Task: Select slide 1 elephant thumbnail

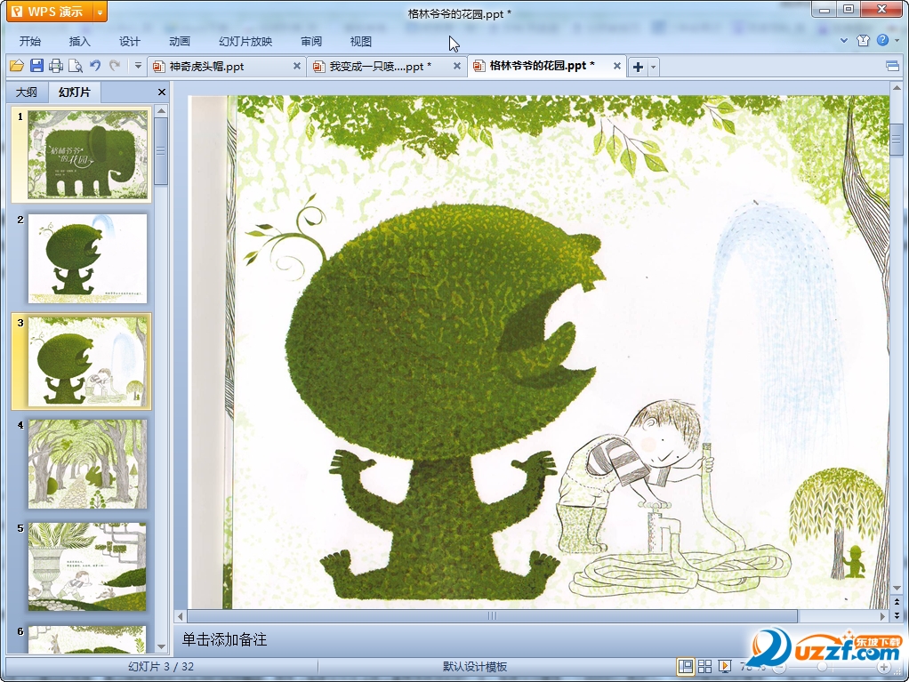Action: point(87,155)
